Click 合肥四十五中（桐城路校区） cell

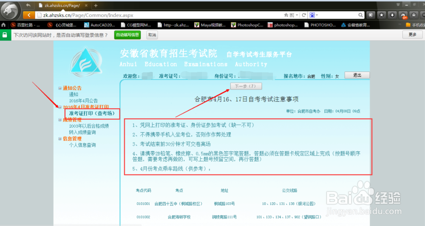tap(179, 204)
